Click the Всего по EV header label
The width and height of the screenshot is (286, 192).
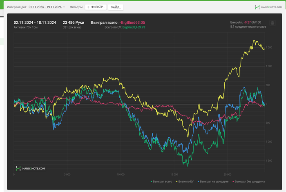(x=113, y=27)
